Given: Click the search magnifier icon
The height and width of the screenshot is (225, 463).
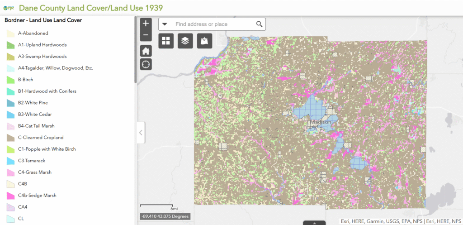Looking at the screenshot, I should (259, 24).
